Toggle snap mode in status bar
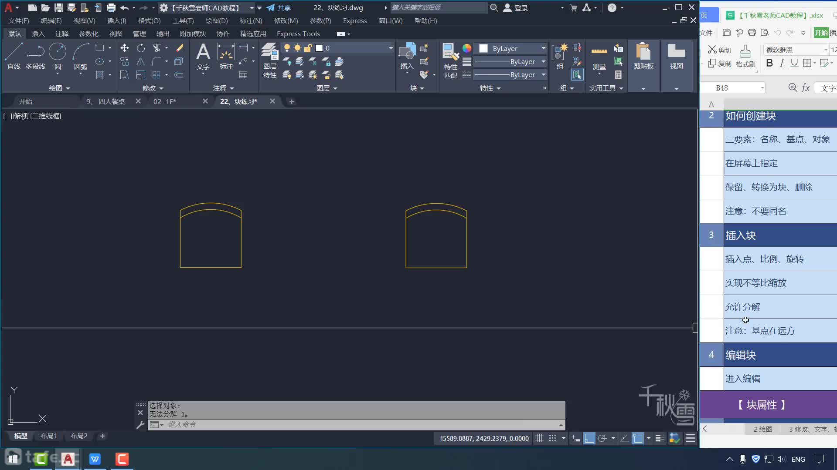Screen dimensions: 837x470 click(x=552, y=438)
